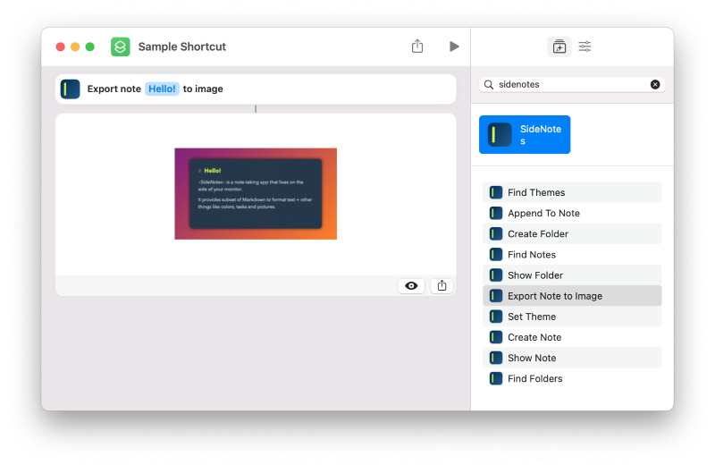Clear the sidenotes search text

[655, 84]
